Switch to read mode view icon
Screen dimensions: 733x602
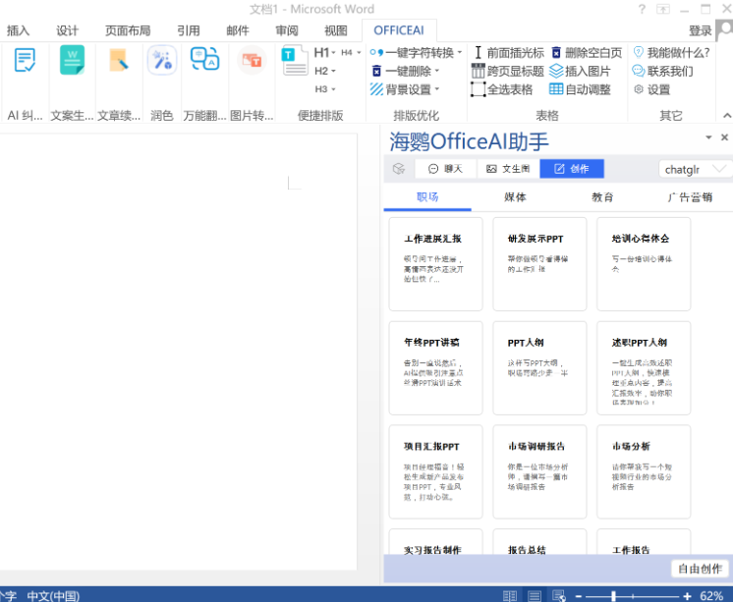510,596
